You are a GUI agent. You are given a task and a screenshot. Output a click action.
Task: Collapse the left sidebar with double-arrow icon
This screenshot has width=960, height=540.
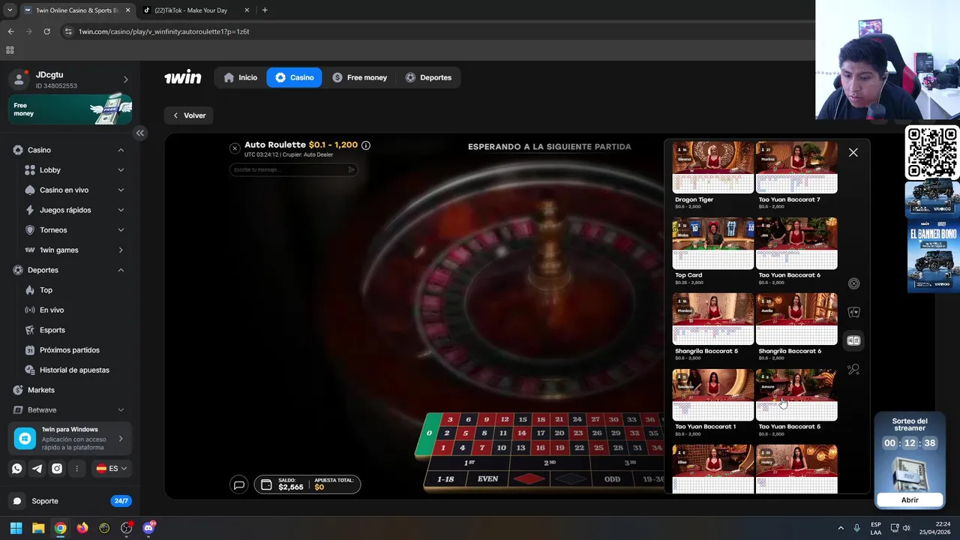coord(140,133)
